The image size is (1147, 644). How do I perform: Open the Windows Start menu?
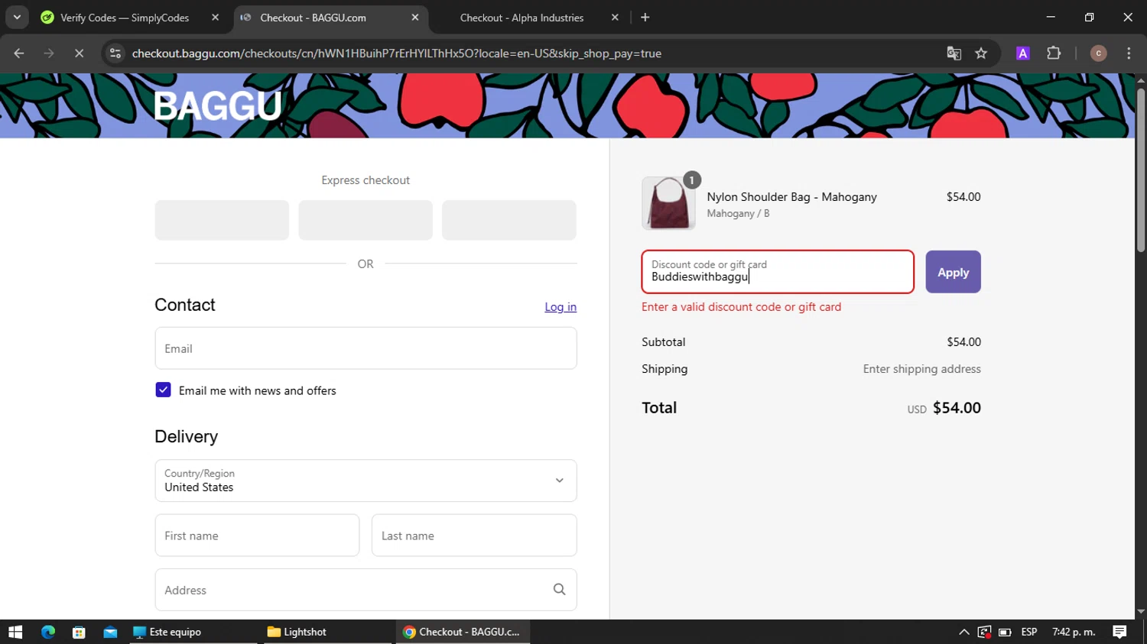15,632
